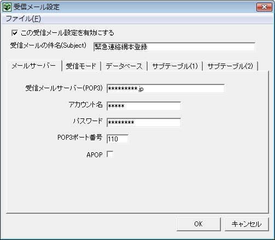275x240 pixels.
Task: Dismiss dialog with the キャンセル button
Action: click(247, 224)
